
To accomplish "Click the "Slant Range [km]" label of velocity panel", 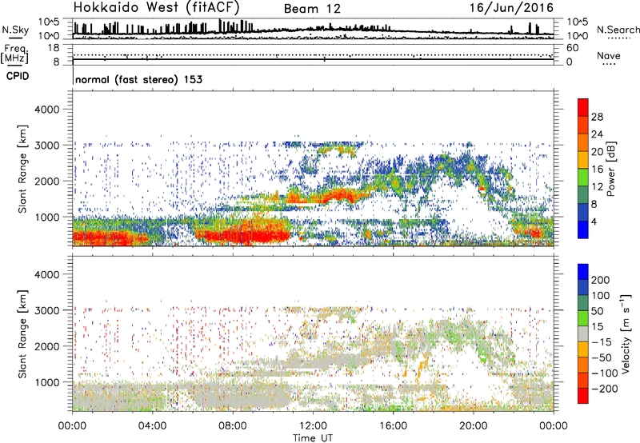I will point(22,334).
